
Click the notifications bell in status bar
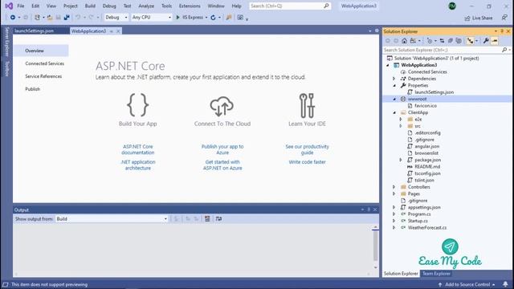505,284
